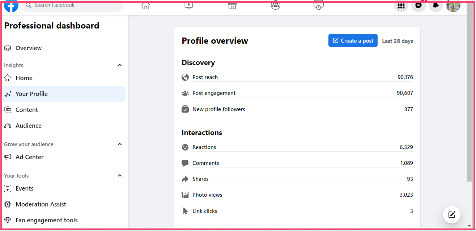Collapse the Your tools section

point(120,176)
